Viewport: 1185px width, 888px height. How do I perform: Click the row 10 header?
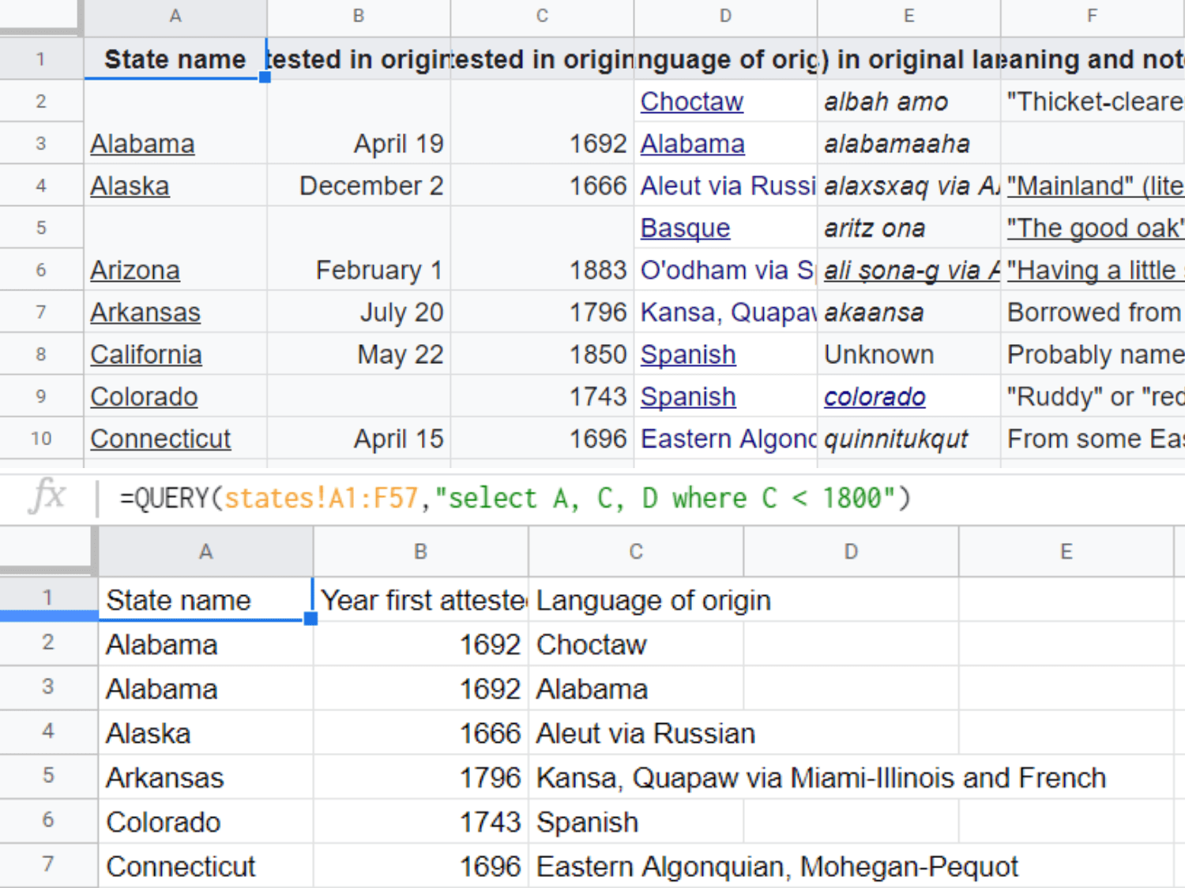tap(41, 439)
